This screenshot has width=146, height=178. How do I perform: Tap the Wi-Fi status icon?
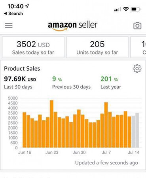pyautogui.click(x=126, y=9)
